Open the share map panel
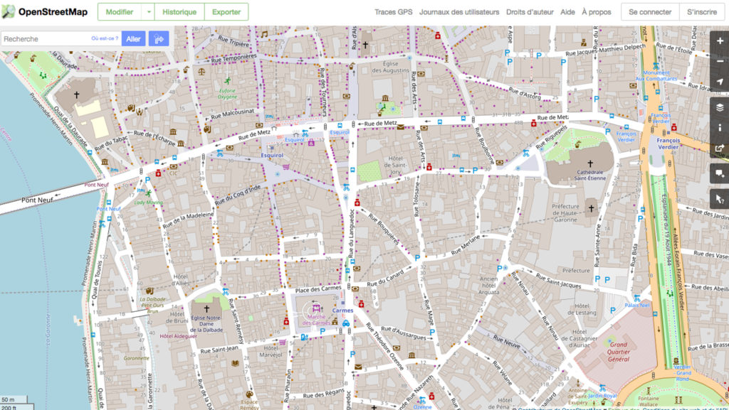 pyautogui.click(x=720, y=148)
